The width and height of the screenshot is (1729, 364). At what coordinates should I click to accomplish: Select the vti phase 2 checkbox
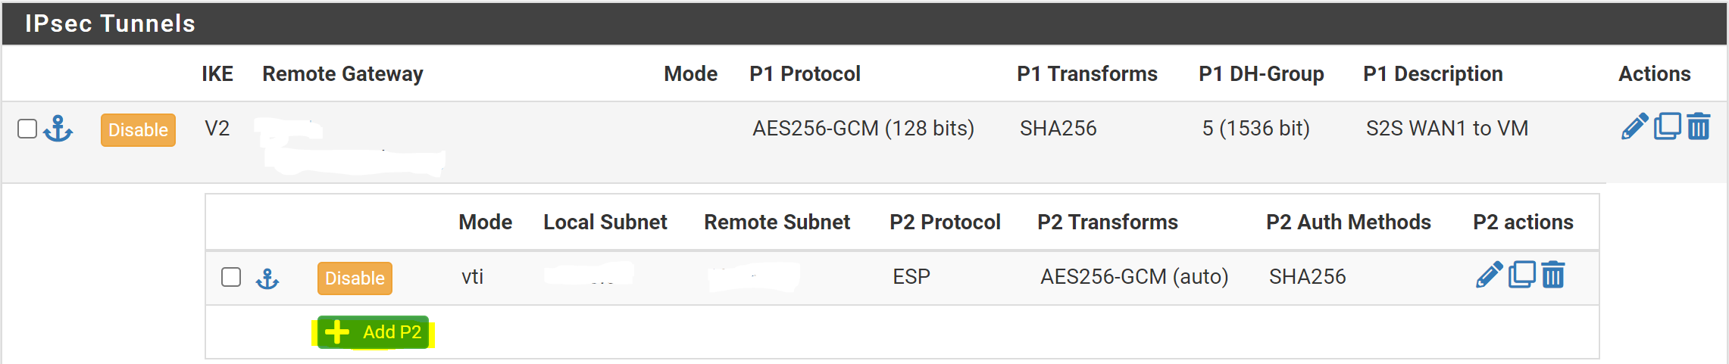tap(231, 277)
